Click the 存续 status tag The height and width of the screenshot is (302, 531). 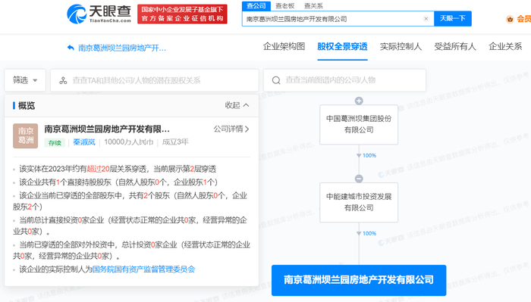[55, 142]
